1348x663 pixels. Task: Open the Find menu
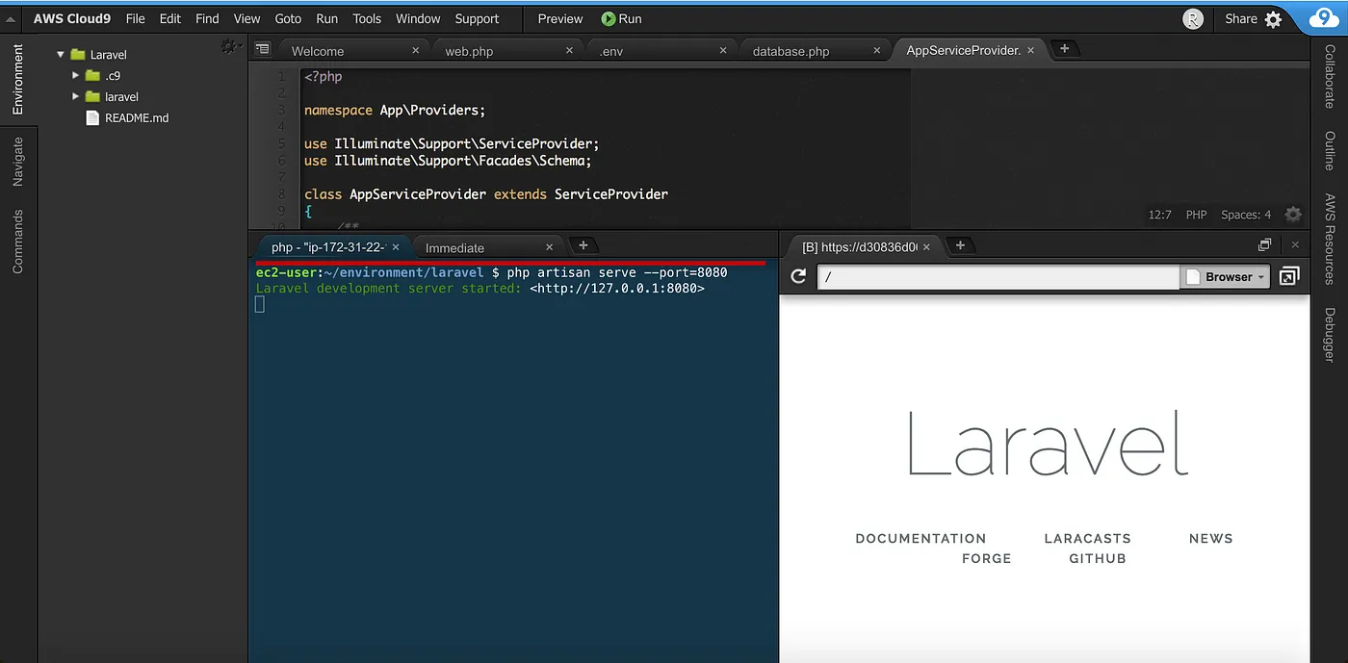[x=207, y=19]
